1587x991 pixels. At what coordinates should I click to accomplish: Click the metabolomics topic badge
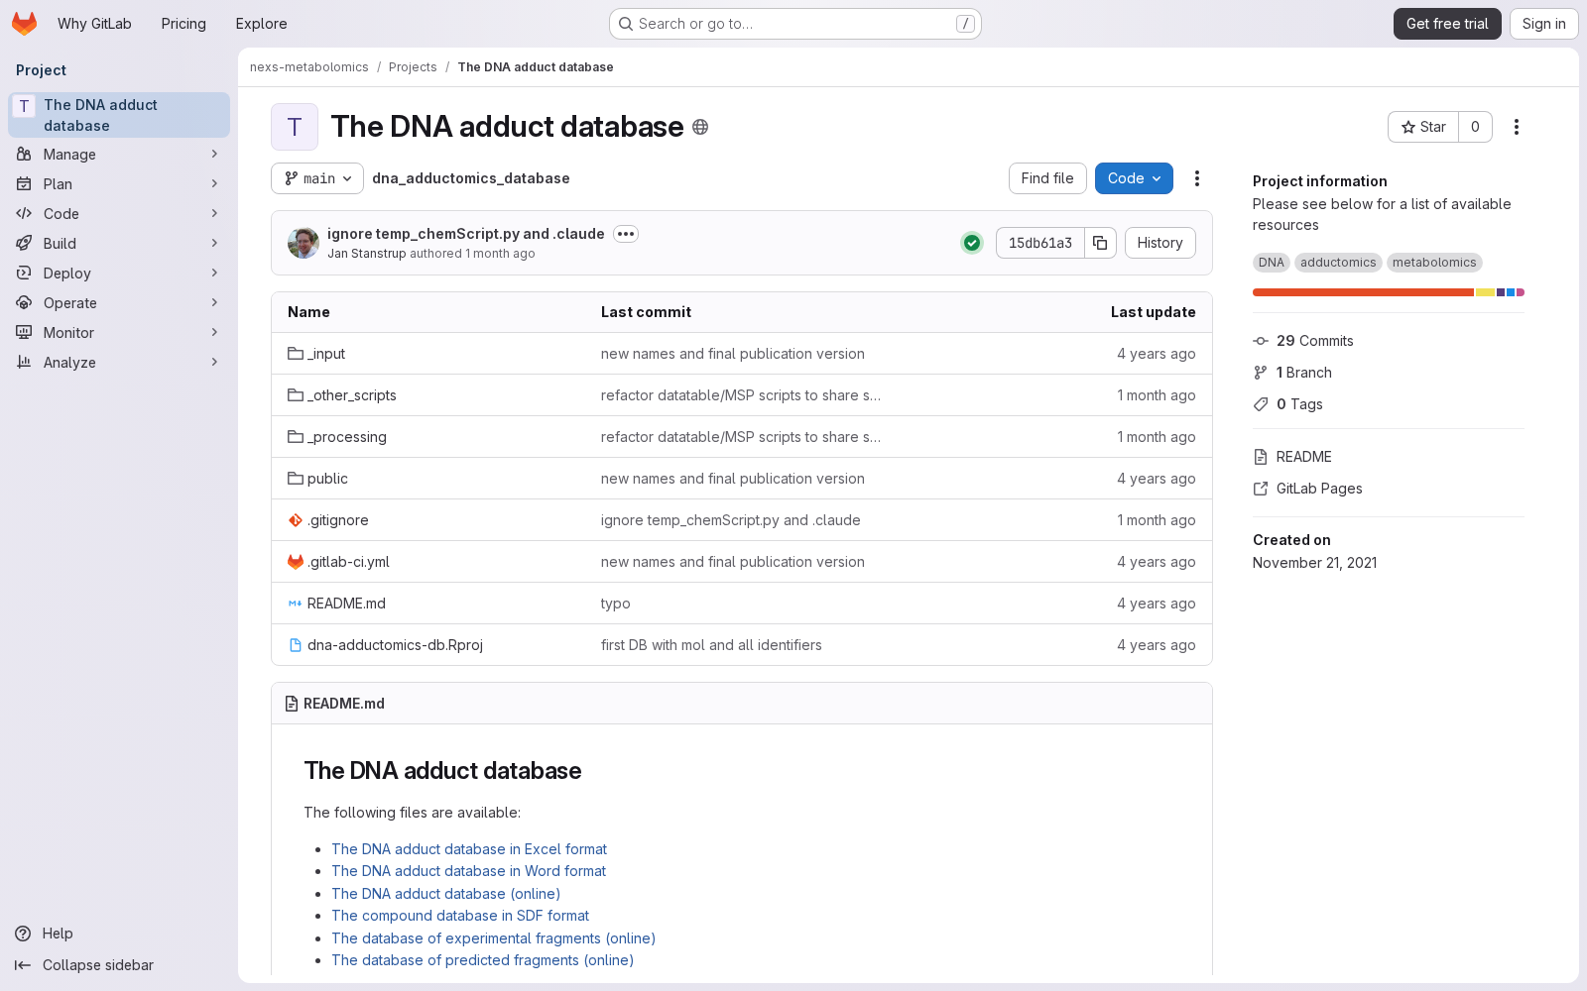click(x=1434, y=263)
